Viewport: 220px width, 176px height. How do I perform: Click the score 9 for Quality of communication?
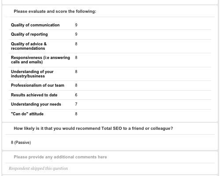tap(76, 25)
